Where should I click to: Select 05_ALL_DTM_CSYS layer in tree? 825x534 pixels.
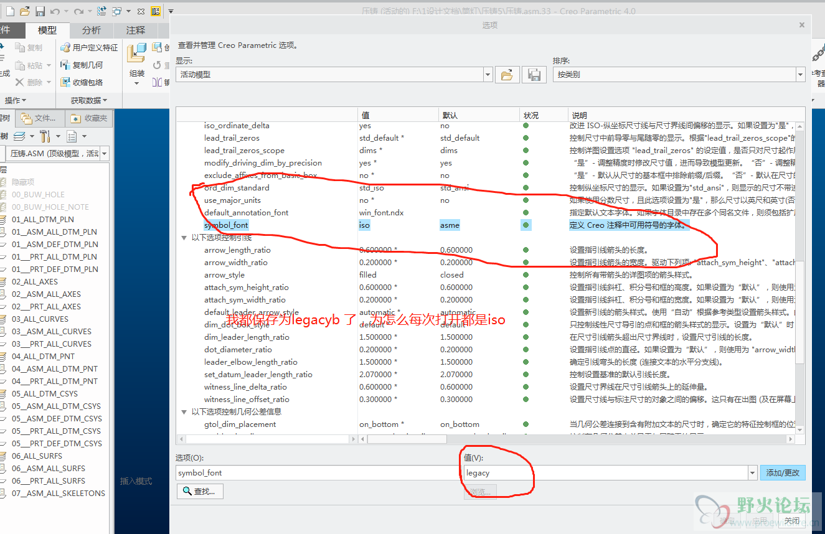click(45, 393)
